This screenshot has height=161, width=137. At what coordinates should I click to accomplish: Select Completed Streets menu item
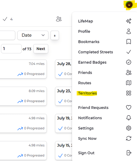(x=95, y=52)
